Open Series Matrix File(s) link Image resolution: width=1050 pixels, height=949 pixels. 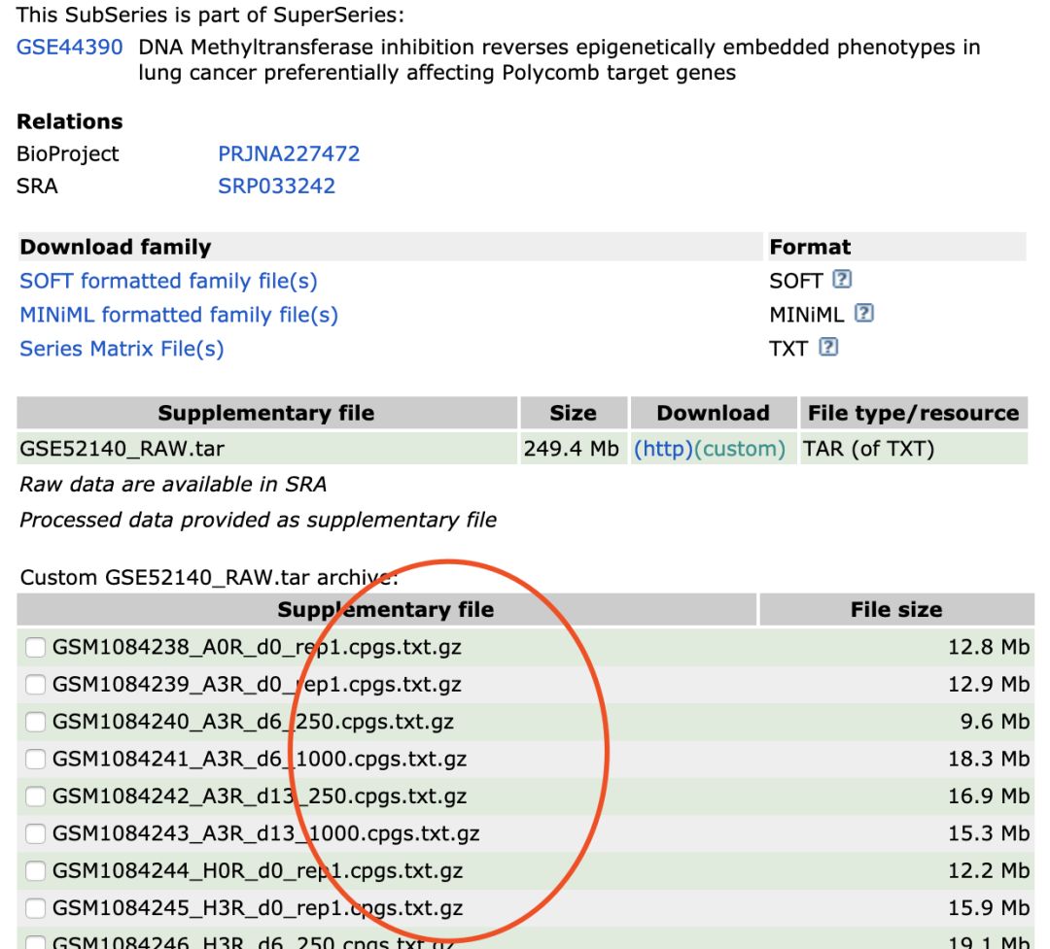pyautogui.click(x=122, y=349)
